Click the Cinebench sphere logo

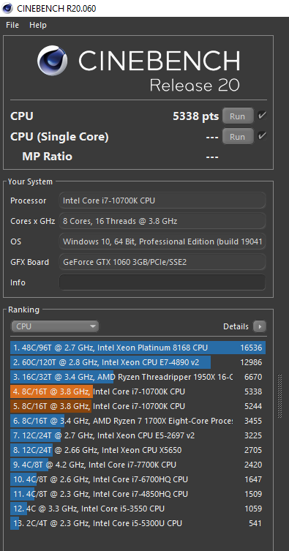tap(53, 61)
